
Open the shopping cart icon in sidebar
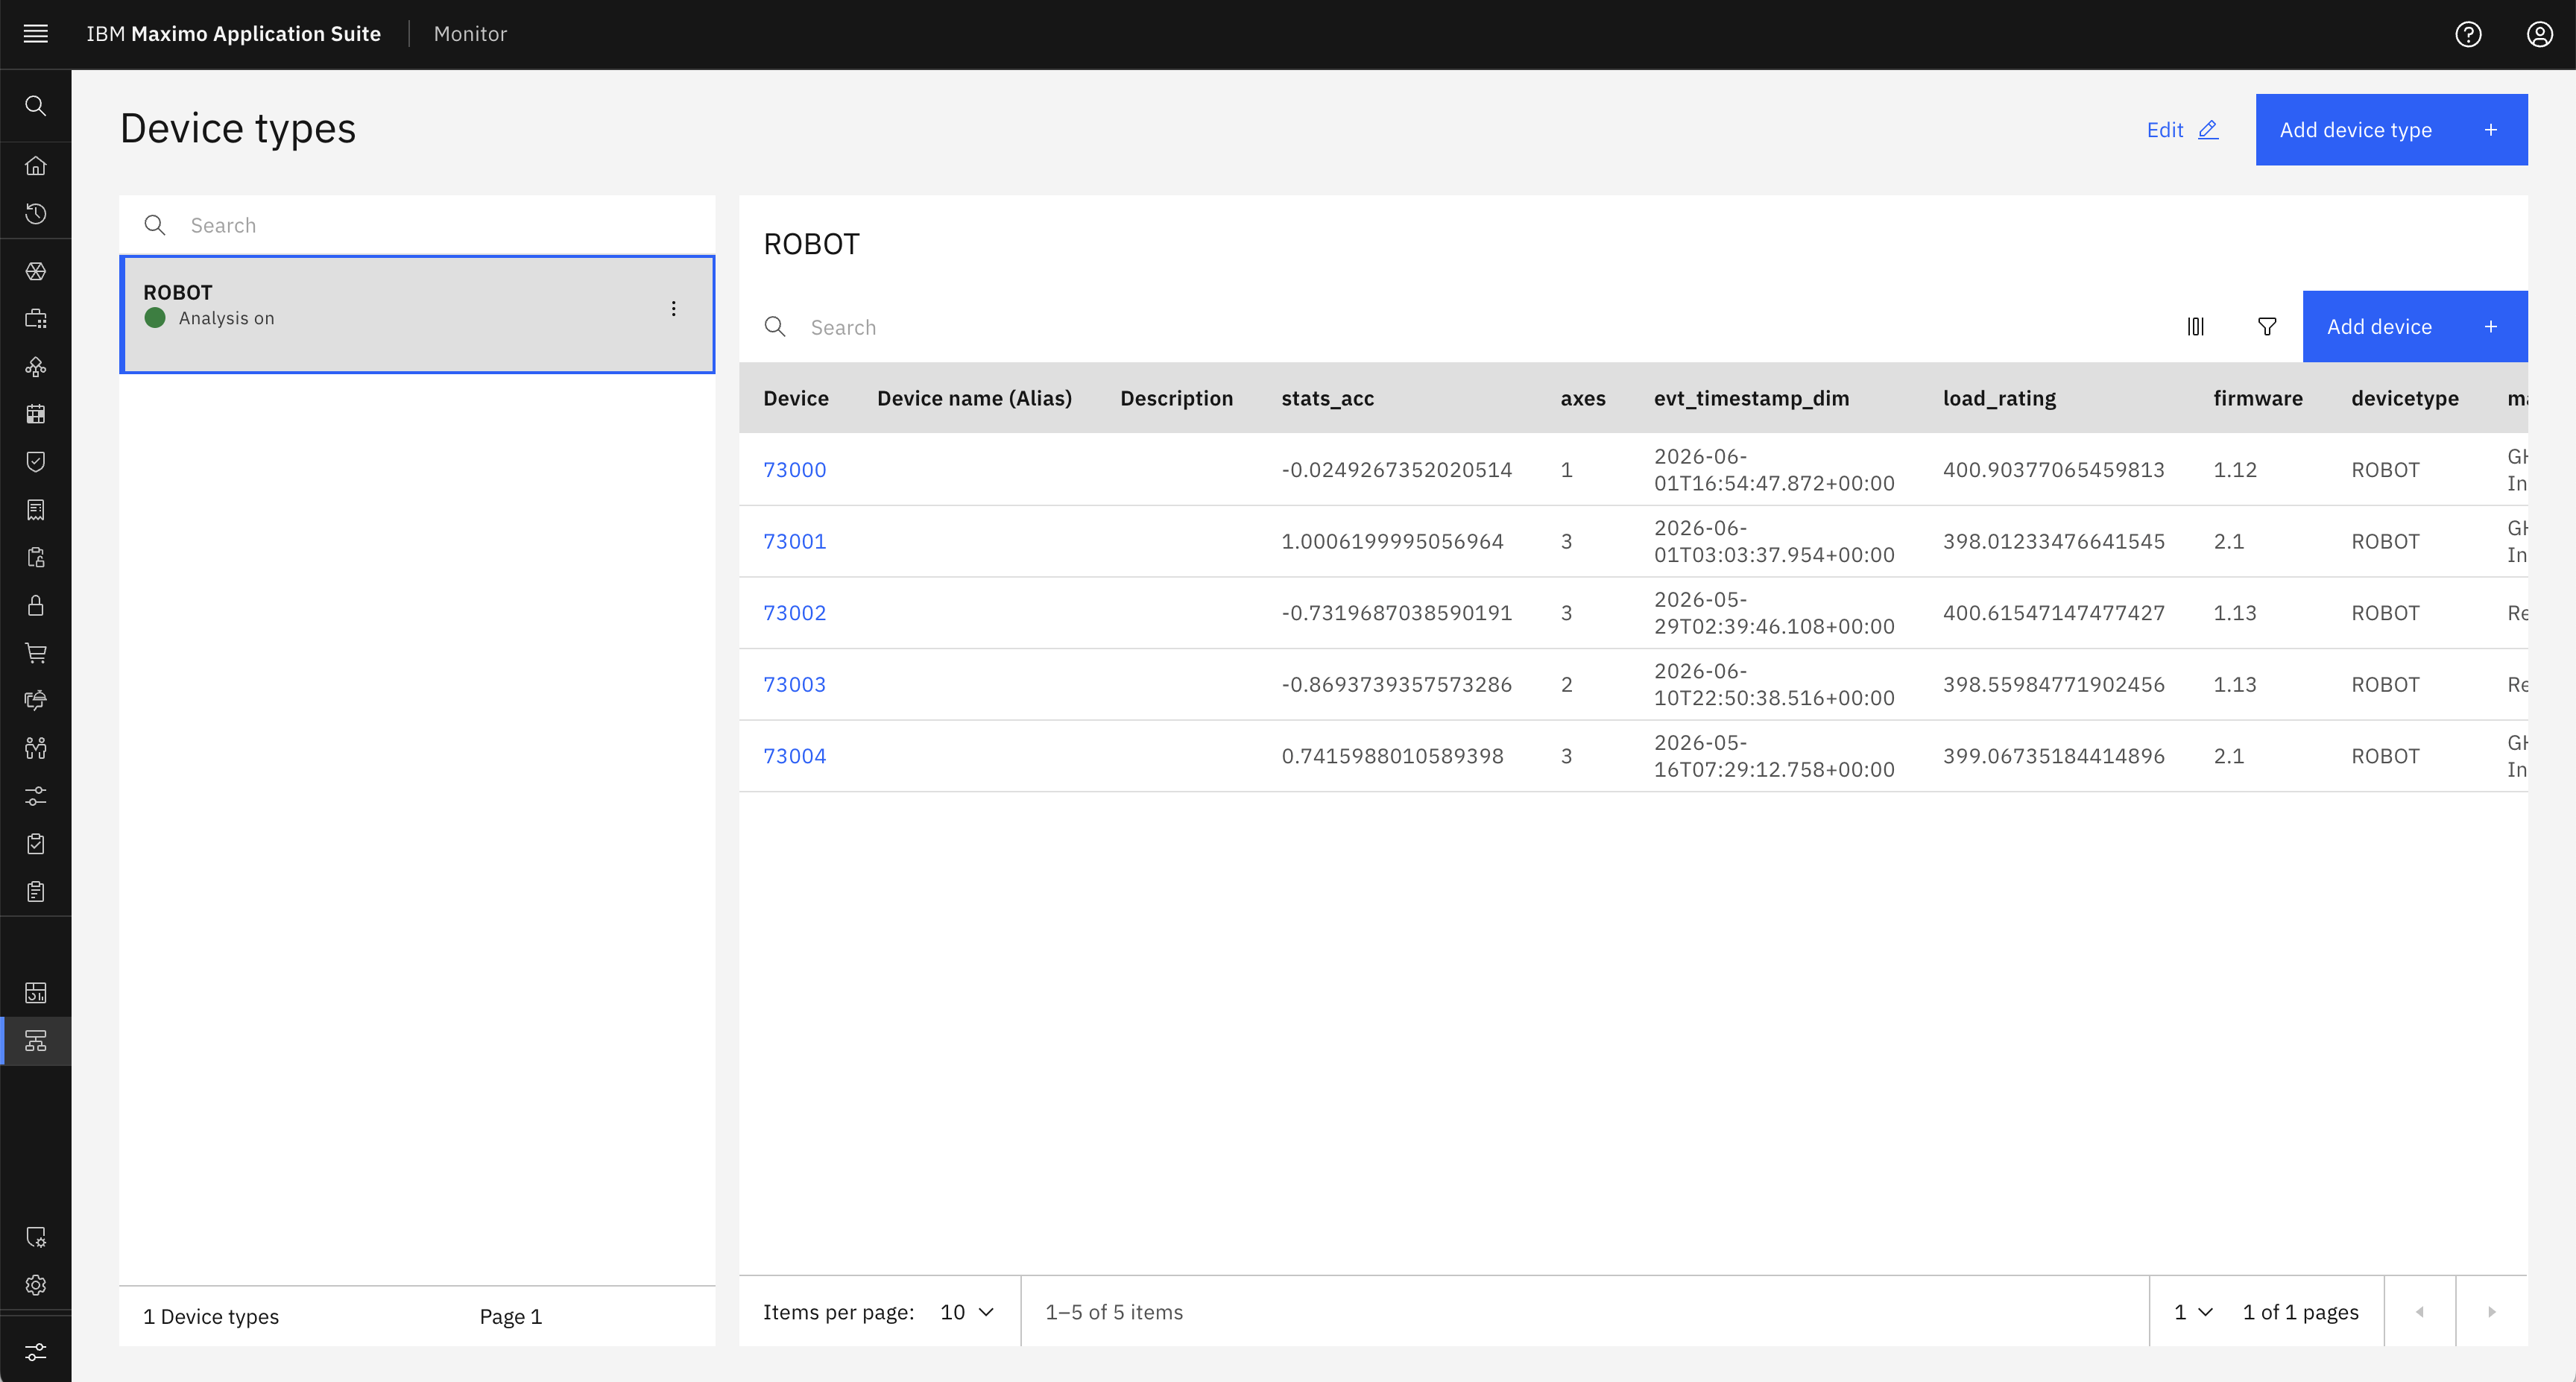[36, 653]
